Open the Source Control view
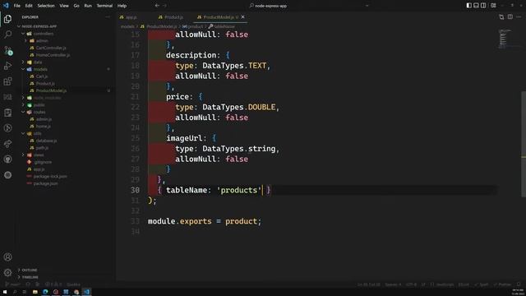Image resolution: width=526 pixels, height=296 pixels. (x=7, y=50)
